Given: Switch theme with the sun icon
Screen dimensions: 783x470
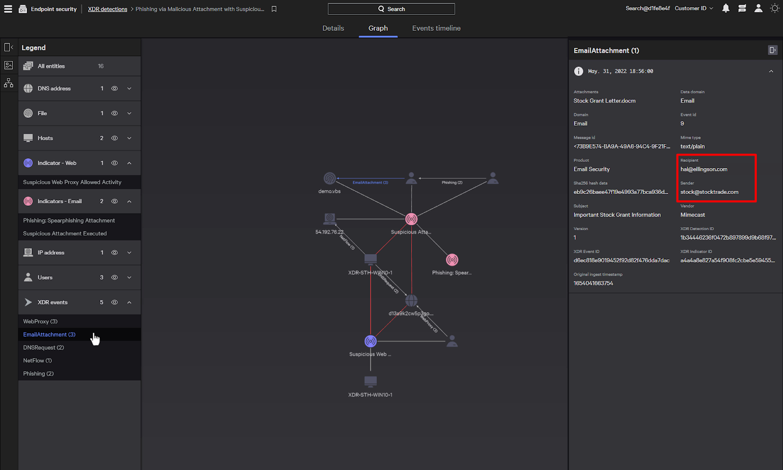Looking at the screenshot, I should (x=775, y=8).
